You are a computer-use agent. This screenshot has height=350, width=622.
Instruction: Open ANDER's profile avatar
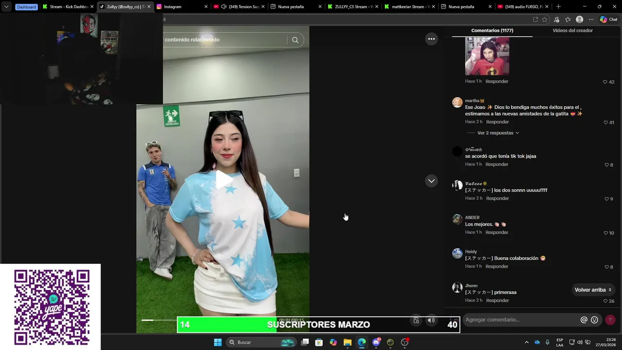(457, 219)
